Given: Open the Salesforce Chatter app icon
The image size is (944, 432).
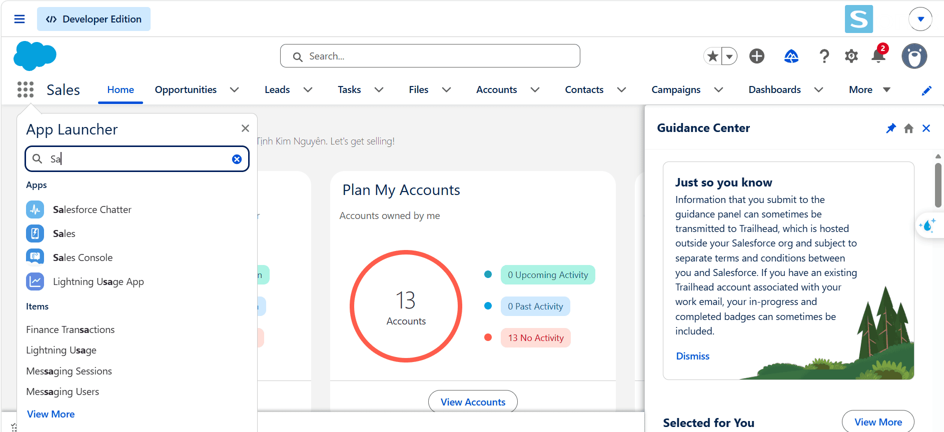Looking at the screenshot, I should click(35, 209).
